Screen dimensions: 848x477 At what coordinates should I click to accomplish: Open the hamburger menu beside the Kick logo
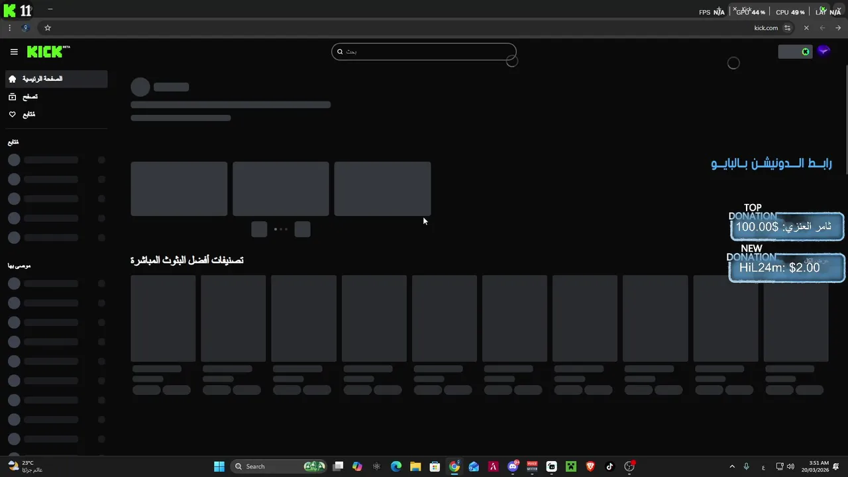(14, 52)
